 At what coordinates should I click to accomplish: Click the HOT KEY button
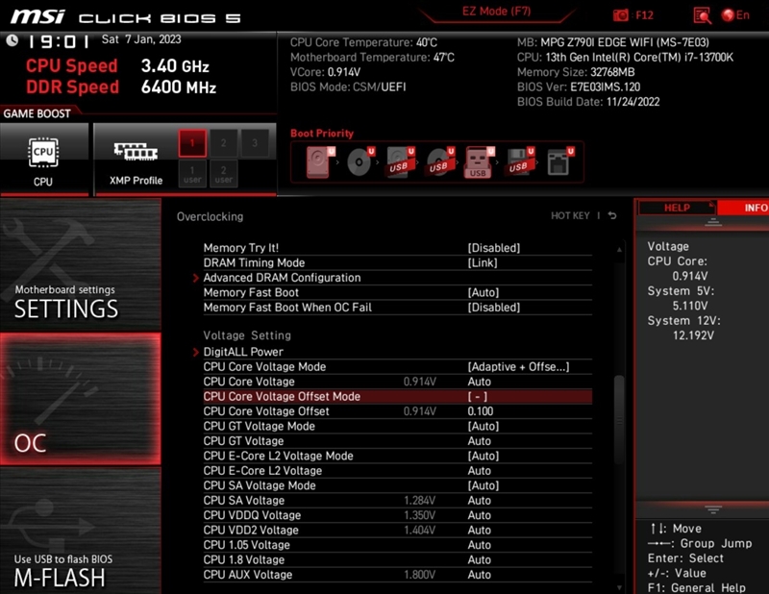point(570,216)
